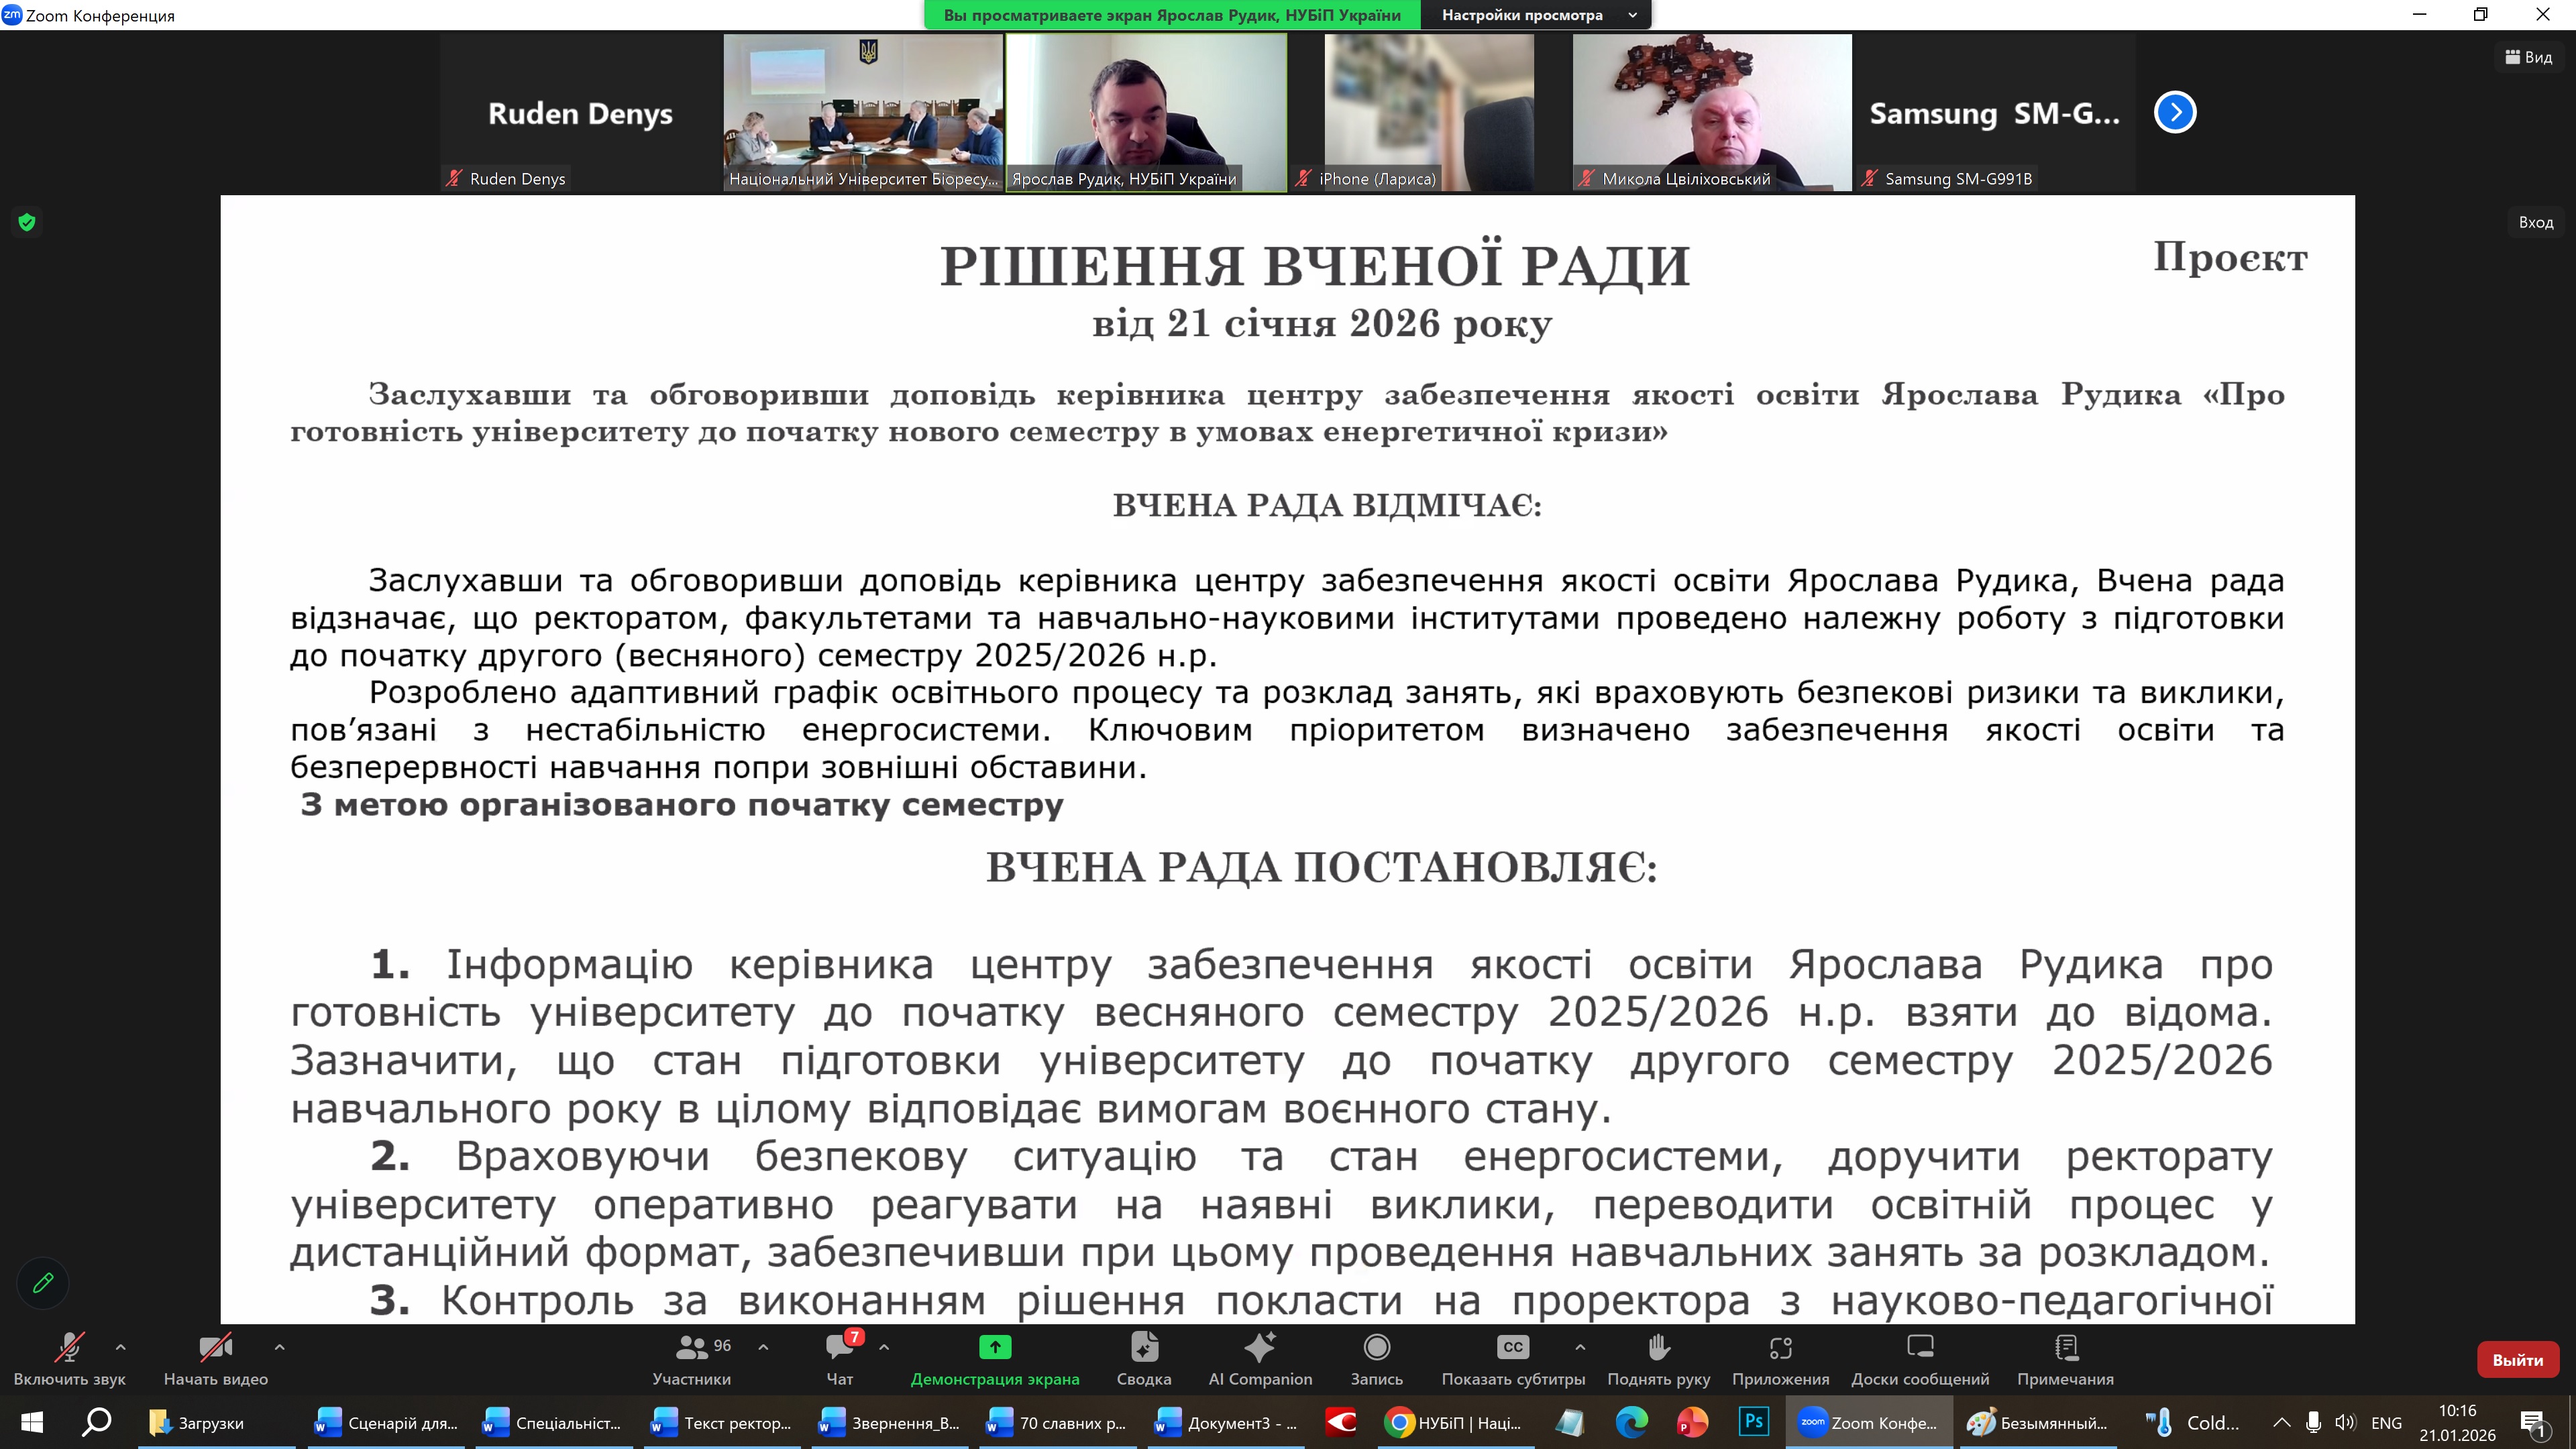Click Демонстрация экрана share screen
The height and width of the screenshot is (1449, 2576).
(994, 1348)
